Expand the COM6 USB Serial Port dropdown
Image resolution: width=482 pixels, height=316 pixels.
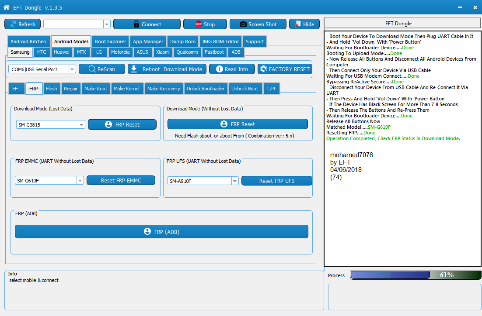72,69
